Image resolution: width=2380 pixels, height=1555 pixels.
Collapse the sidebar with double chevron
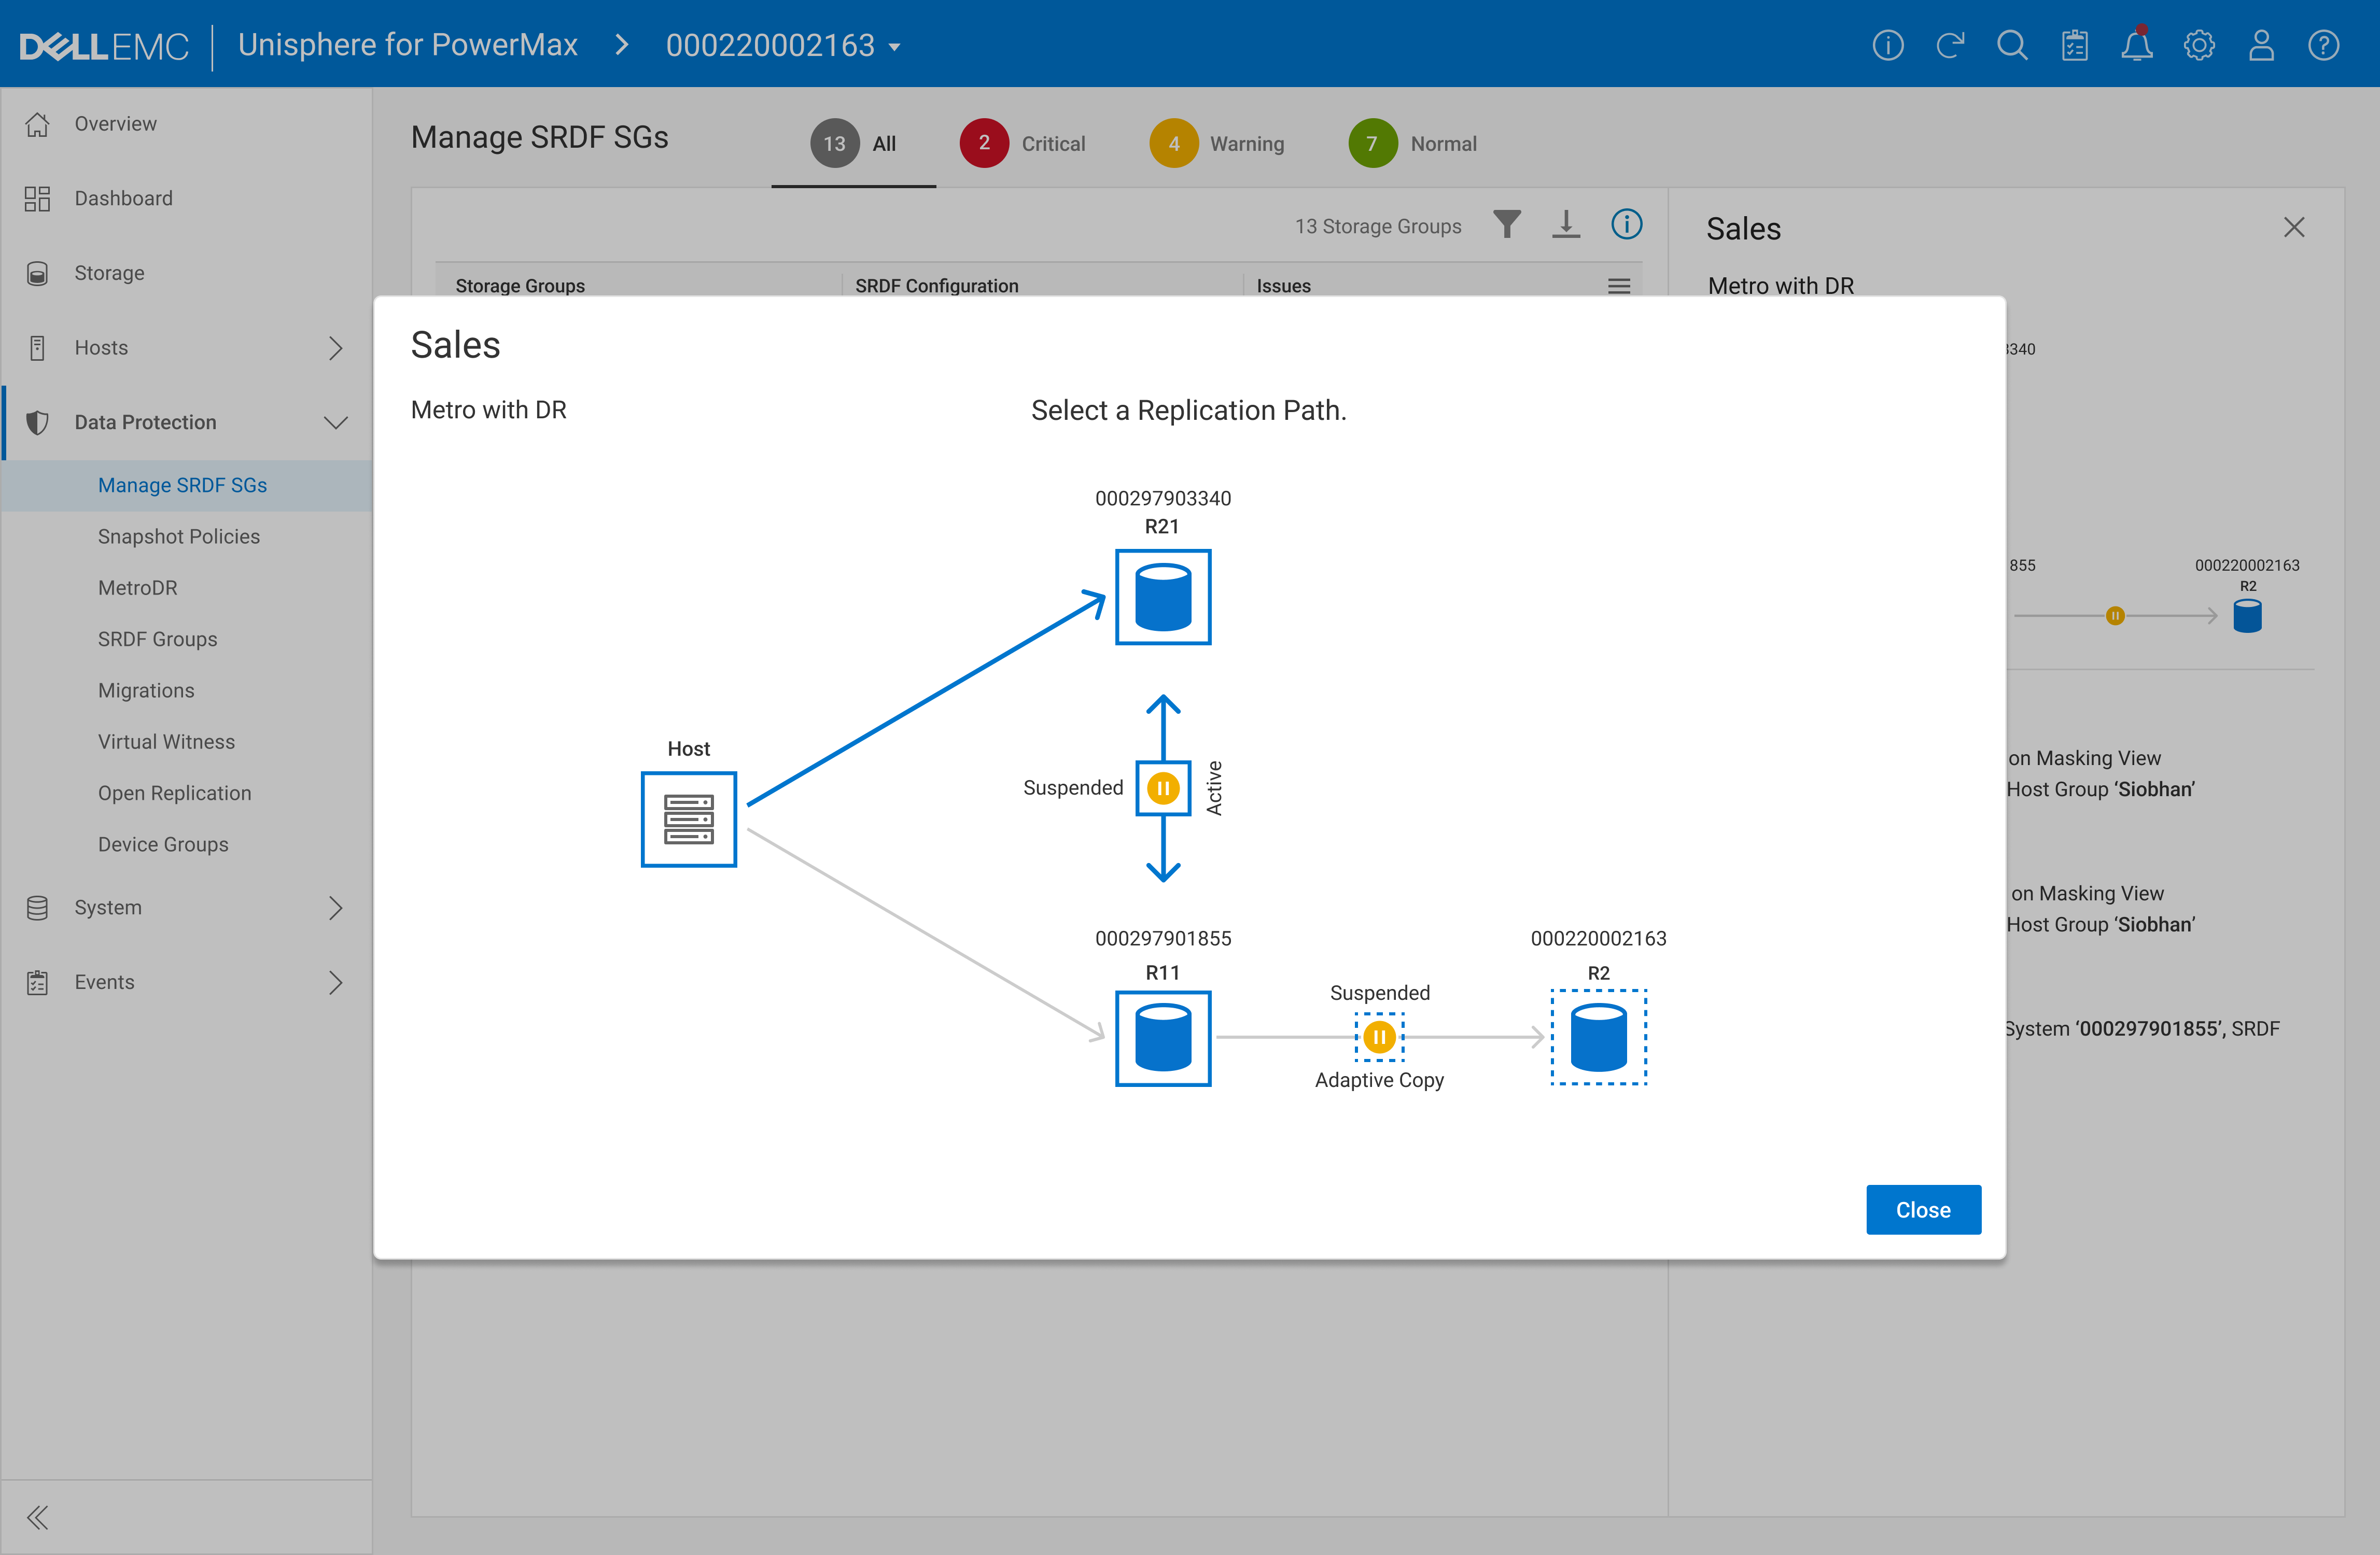coord(38,1517)
